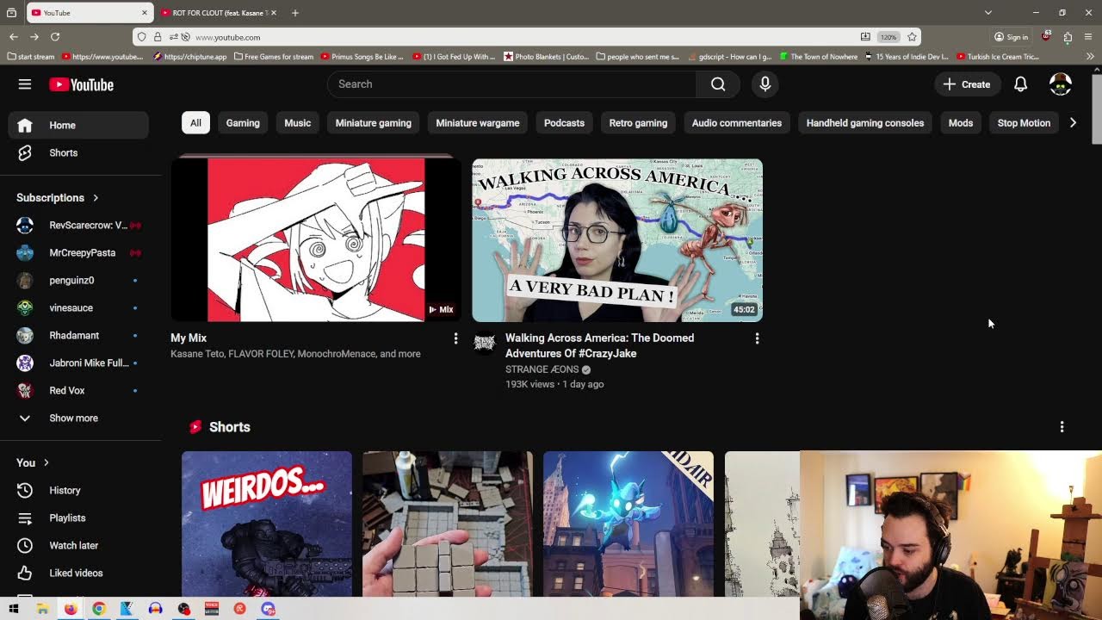Click the YouTube search input field
1102x620 pixels.
click(x=511, y=84)
